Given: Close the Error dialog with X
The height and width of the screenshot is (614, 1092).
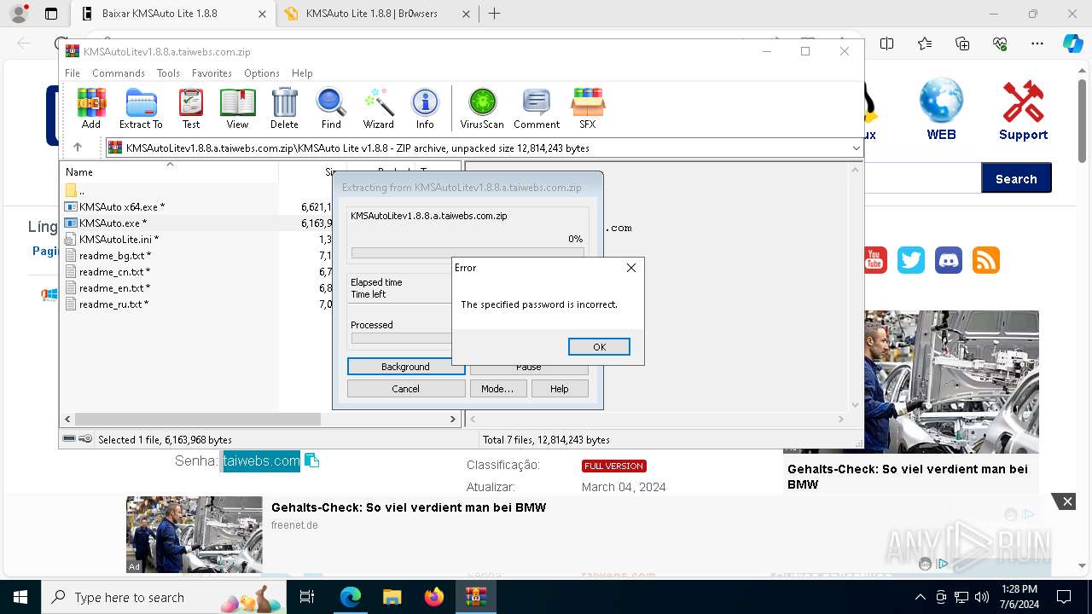Looking at the screenshot, I should (631, 268).
